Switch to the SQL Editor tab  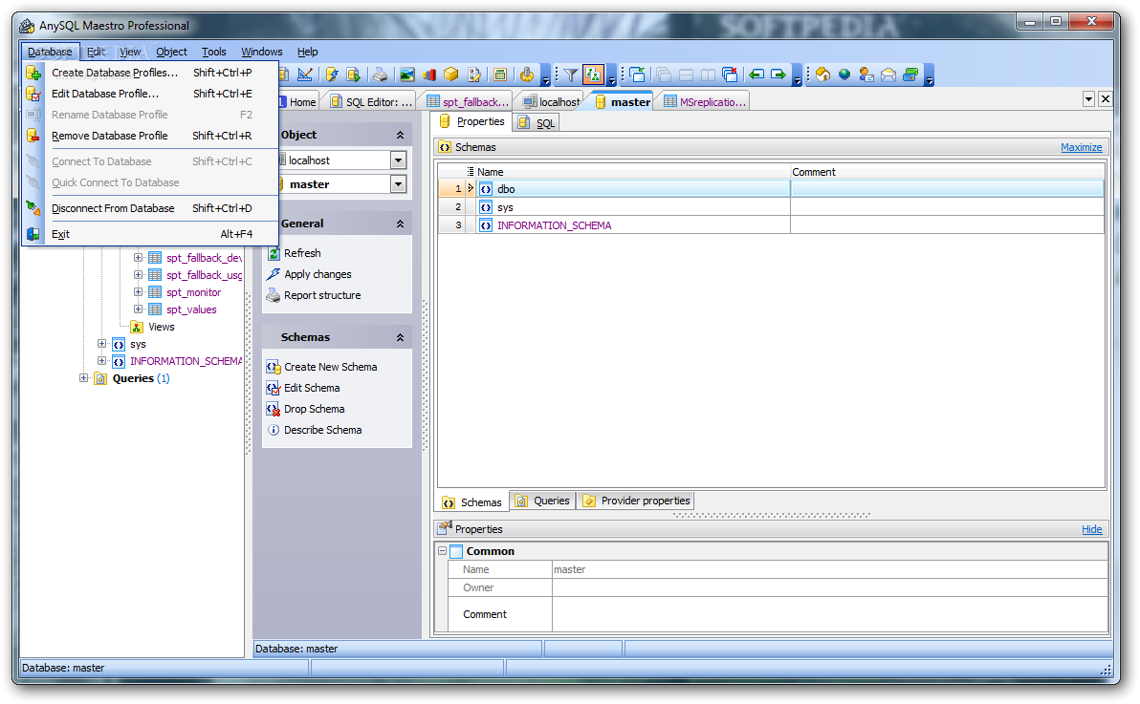pos(371,101)
